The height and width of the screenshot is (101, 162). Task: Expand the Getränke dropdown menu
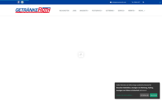pos(110,11)
